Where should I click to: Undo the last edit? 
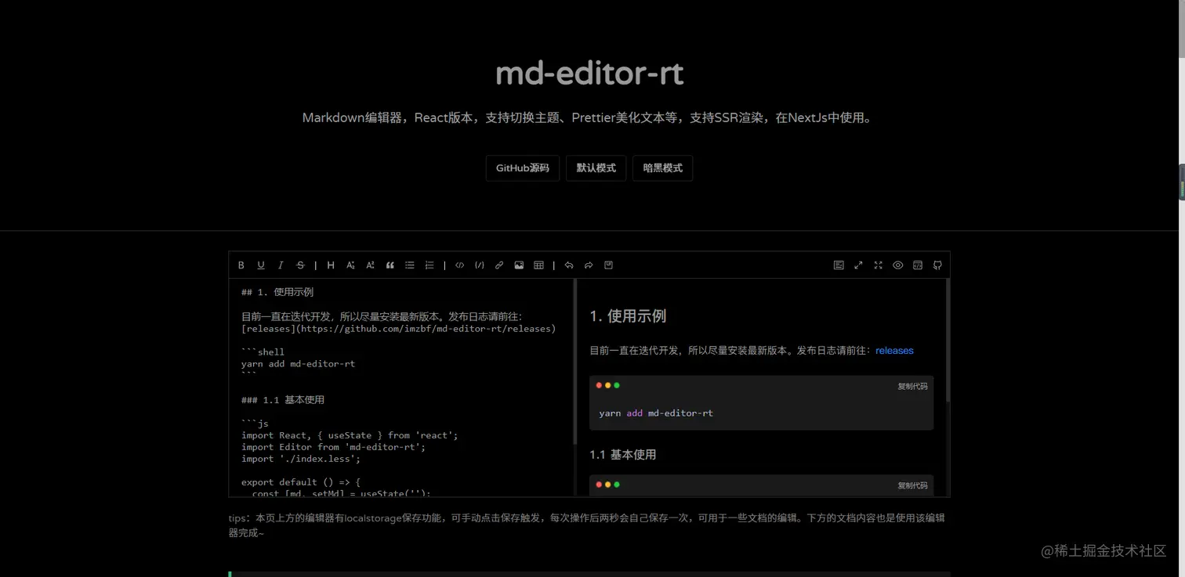pyautogui.click(x=569, y=265)
